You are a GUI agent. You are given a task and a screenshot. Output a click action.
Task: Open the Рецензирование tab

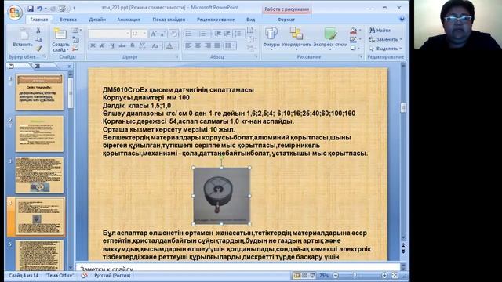coord(216,20)
